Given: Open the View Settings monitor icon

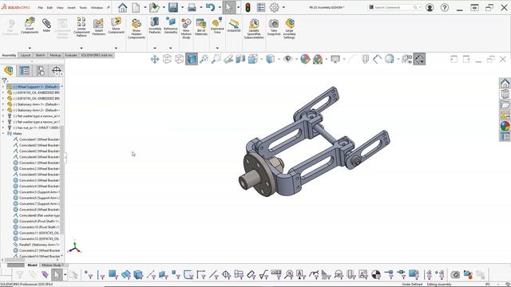Looking at the screenshot, I should coord(335,59).
